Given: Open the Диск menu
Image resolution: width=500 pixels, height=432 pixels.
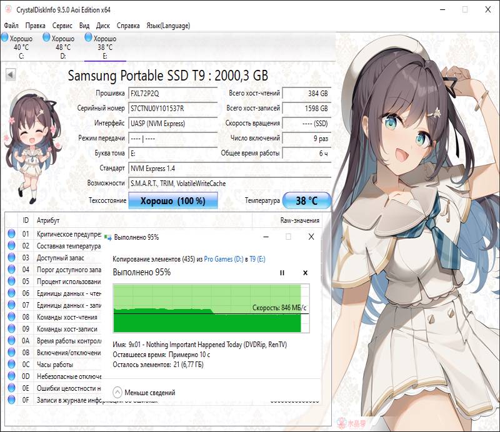Looking at the screenshot, I should pyautogui.click(x=103, y=26).
